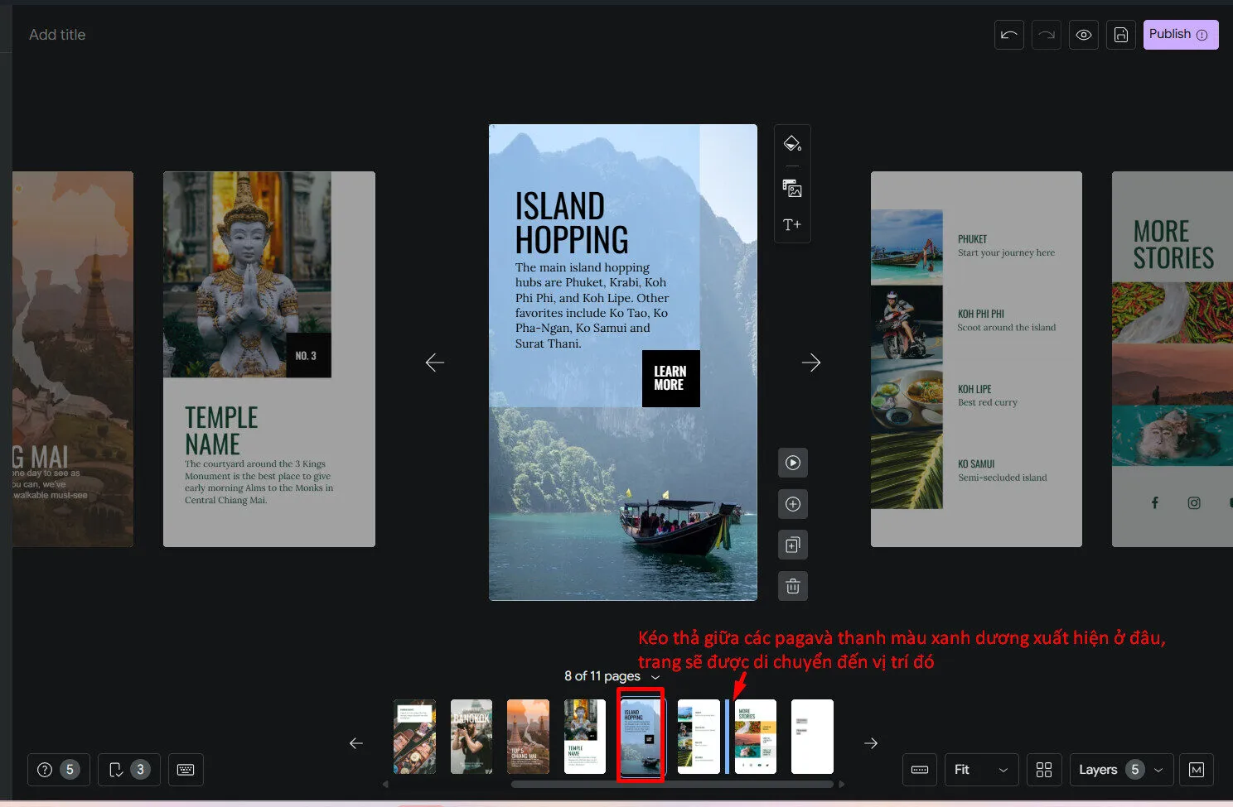1233x807 pixels.
Task: Click the Add title field
Action: [x=57, y=35]
